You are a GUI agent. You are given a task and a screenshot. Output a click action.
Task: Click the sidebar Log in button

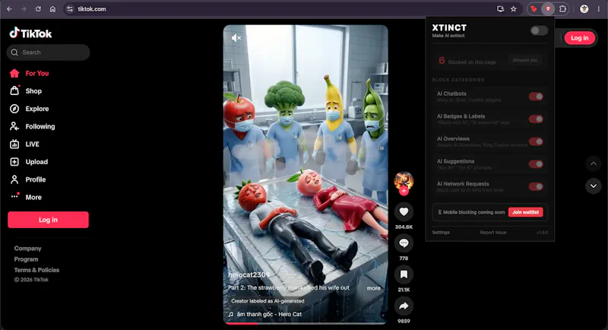(48, 220)
